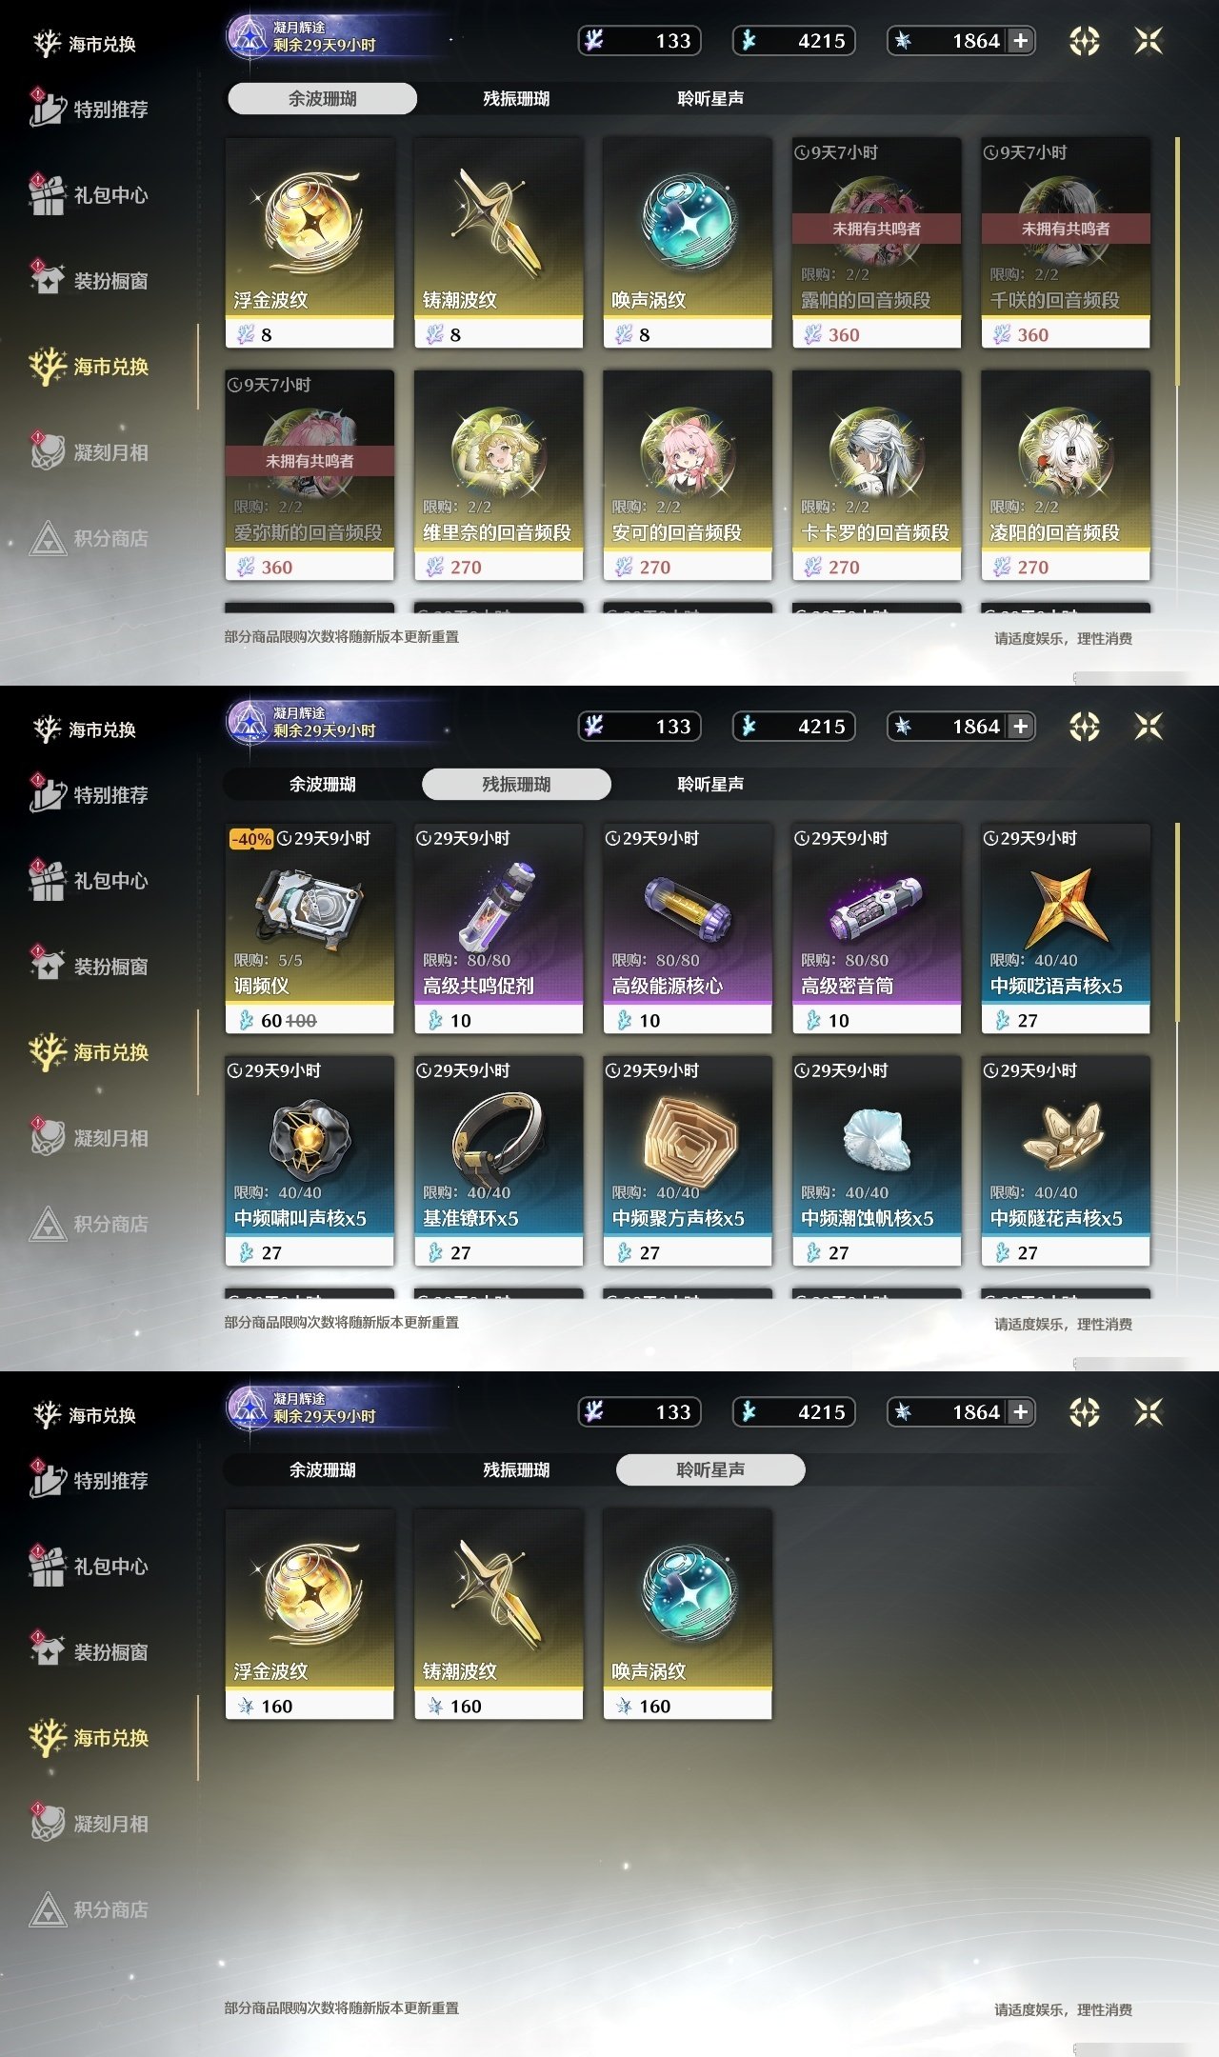Select 高级共鸣促剂 vial item
This screenshot has width=1219, height=2057.
pyautogui.click(x=498, y=929)
